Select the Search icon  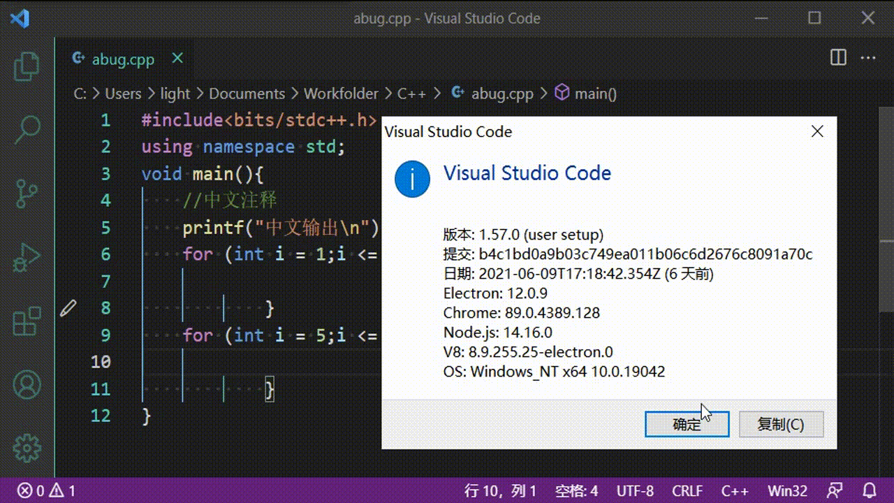tap(26, 129)
